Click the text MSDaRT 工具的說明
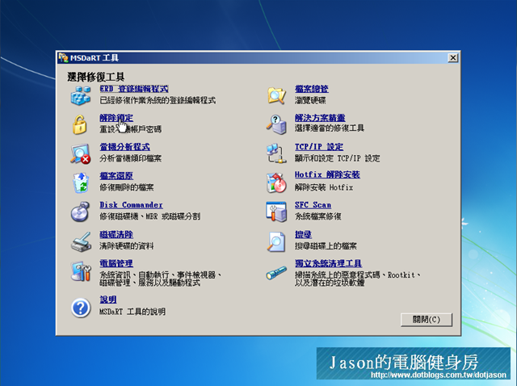Image resolution: width=517 pixels, height=386 pixels. click(132, 312)
